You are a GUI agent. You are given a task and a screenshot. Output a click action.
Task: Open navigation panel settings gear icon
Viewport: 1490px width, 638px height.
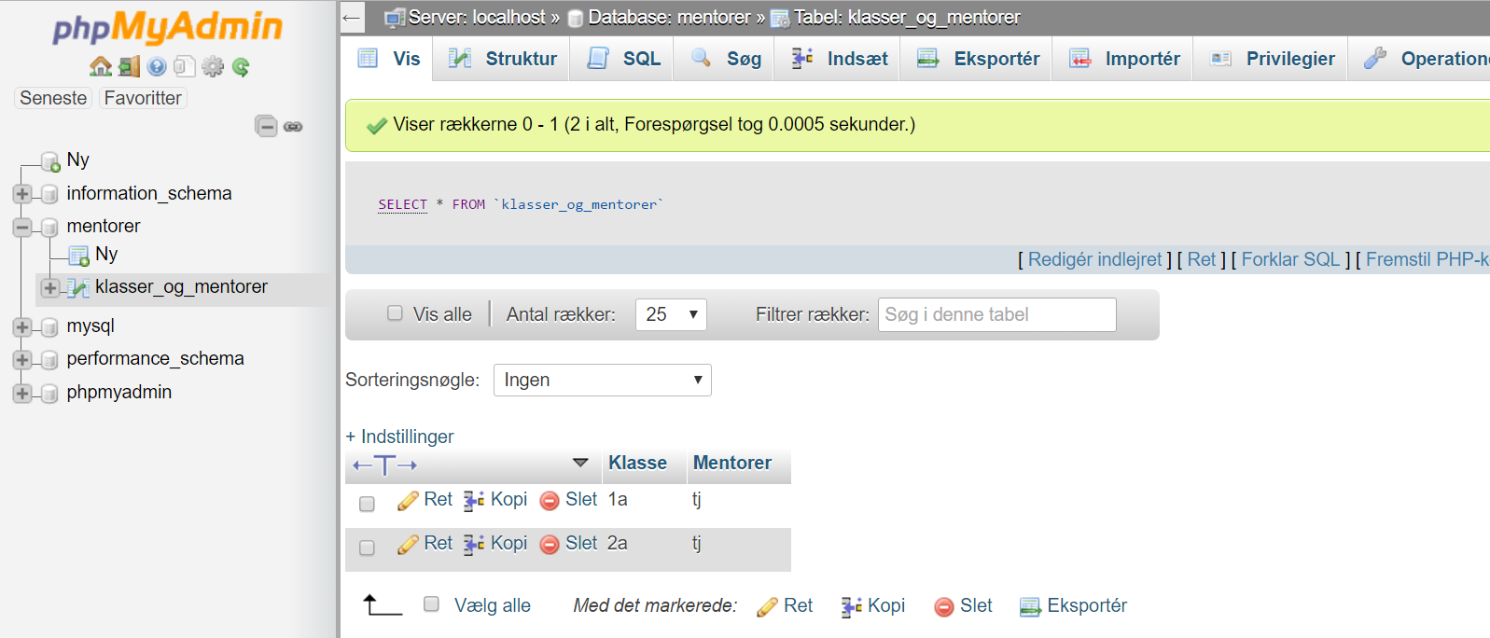(x=213, y=66)
